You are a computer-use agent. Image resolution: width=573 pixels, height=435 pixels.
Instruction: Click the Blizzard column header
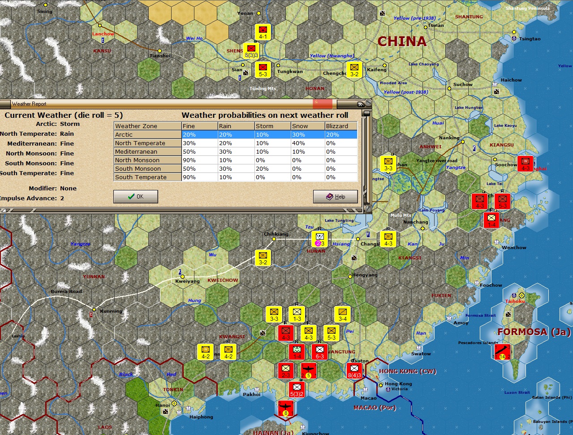pos(341,126)
